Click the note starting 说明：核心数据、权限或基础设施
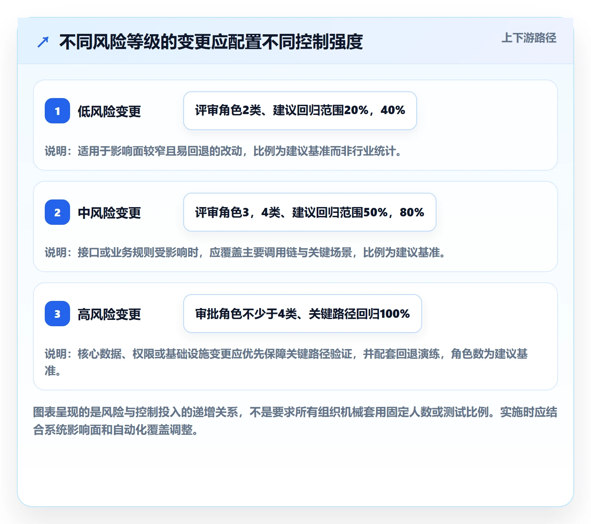591x524 pixels. [286, 362]
